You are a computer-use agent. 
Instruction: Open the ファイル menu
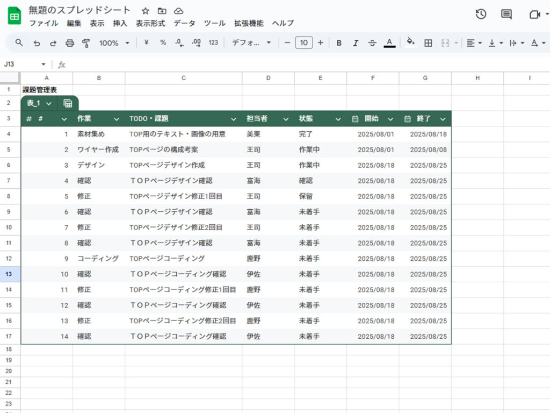44,23
